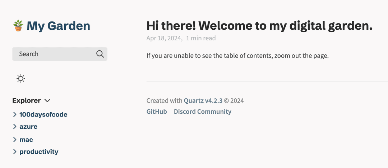This screenshot has height=168, width=388.
Task: Open the 100daysofcode folder label
Action: (43, 115)
